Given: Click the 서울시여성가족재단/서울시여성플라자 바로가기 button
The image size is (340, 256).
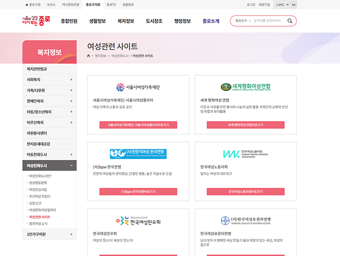Looking at the screenshot, I should coord(138,125).
